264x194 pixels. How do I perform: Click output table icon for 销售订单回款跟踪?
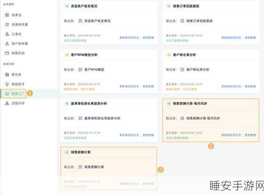point(182,21)
